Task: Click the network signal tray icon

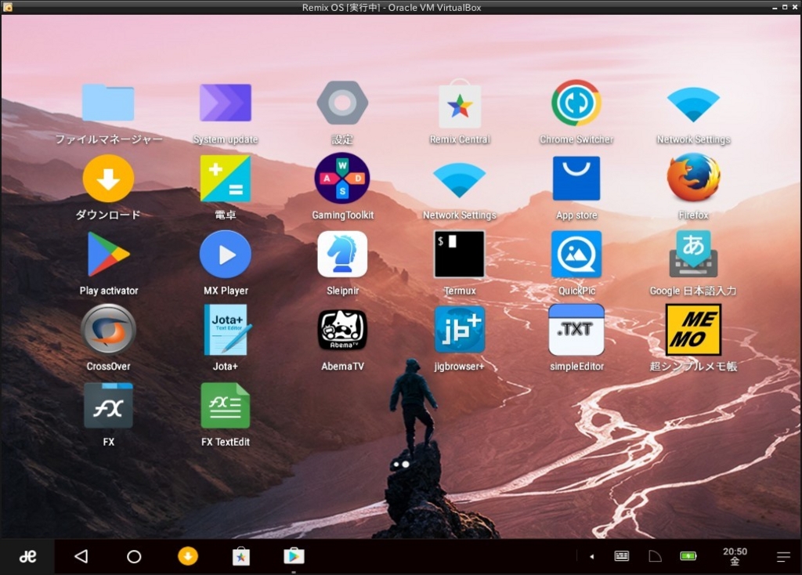Action: click(x=656, y=556)
